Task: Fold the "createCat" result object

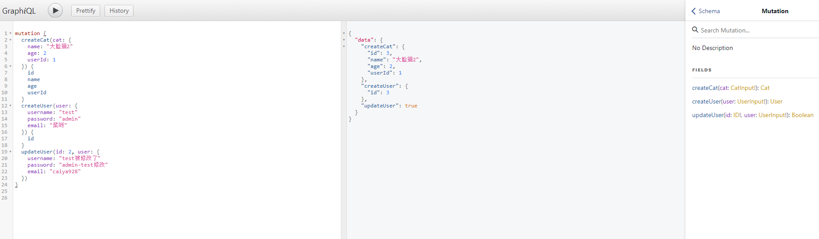Action: click(344, 46)
